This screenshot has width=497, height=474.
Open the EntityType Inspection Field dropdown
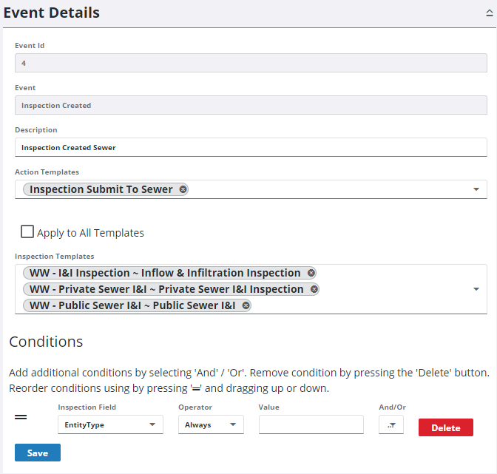click(110, 424)
